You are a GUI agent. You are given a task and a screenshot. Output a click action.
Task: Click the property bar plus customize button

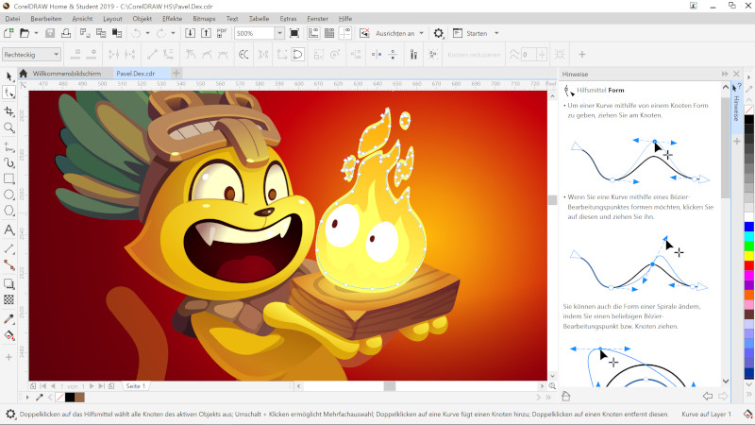(x=581, y=55)
